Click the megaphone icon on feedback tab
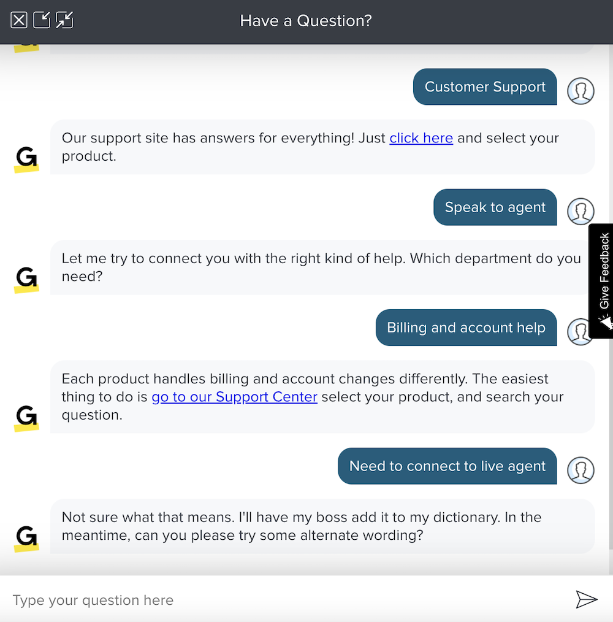The width and height of the screenshot is (613, 622). click(605, 323)
